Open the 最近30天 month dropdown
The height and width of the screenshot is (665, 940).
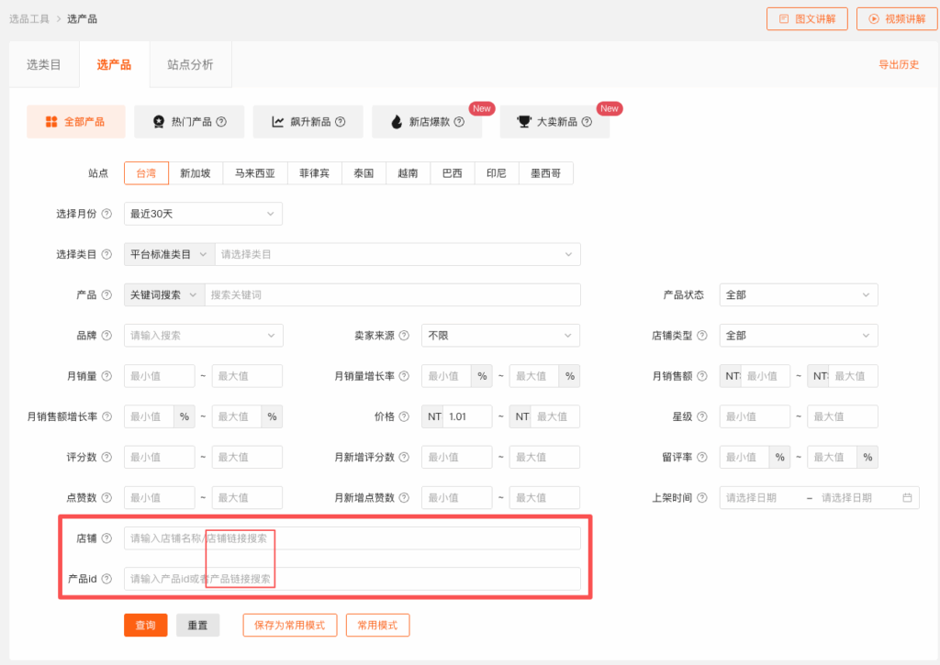pyautogui.click(x=203, y=214)
